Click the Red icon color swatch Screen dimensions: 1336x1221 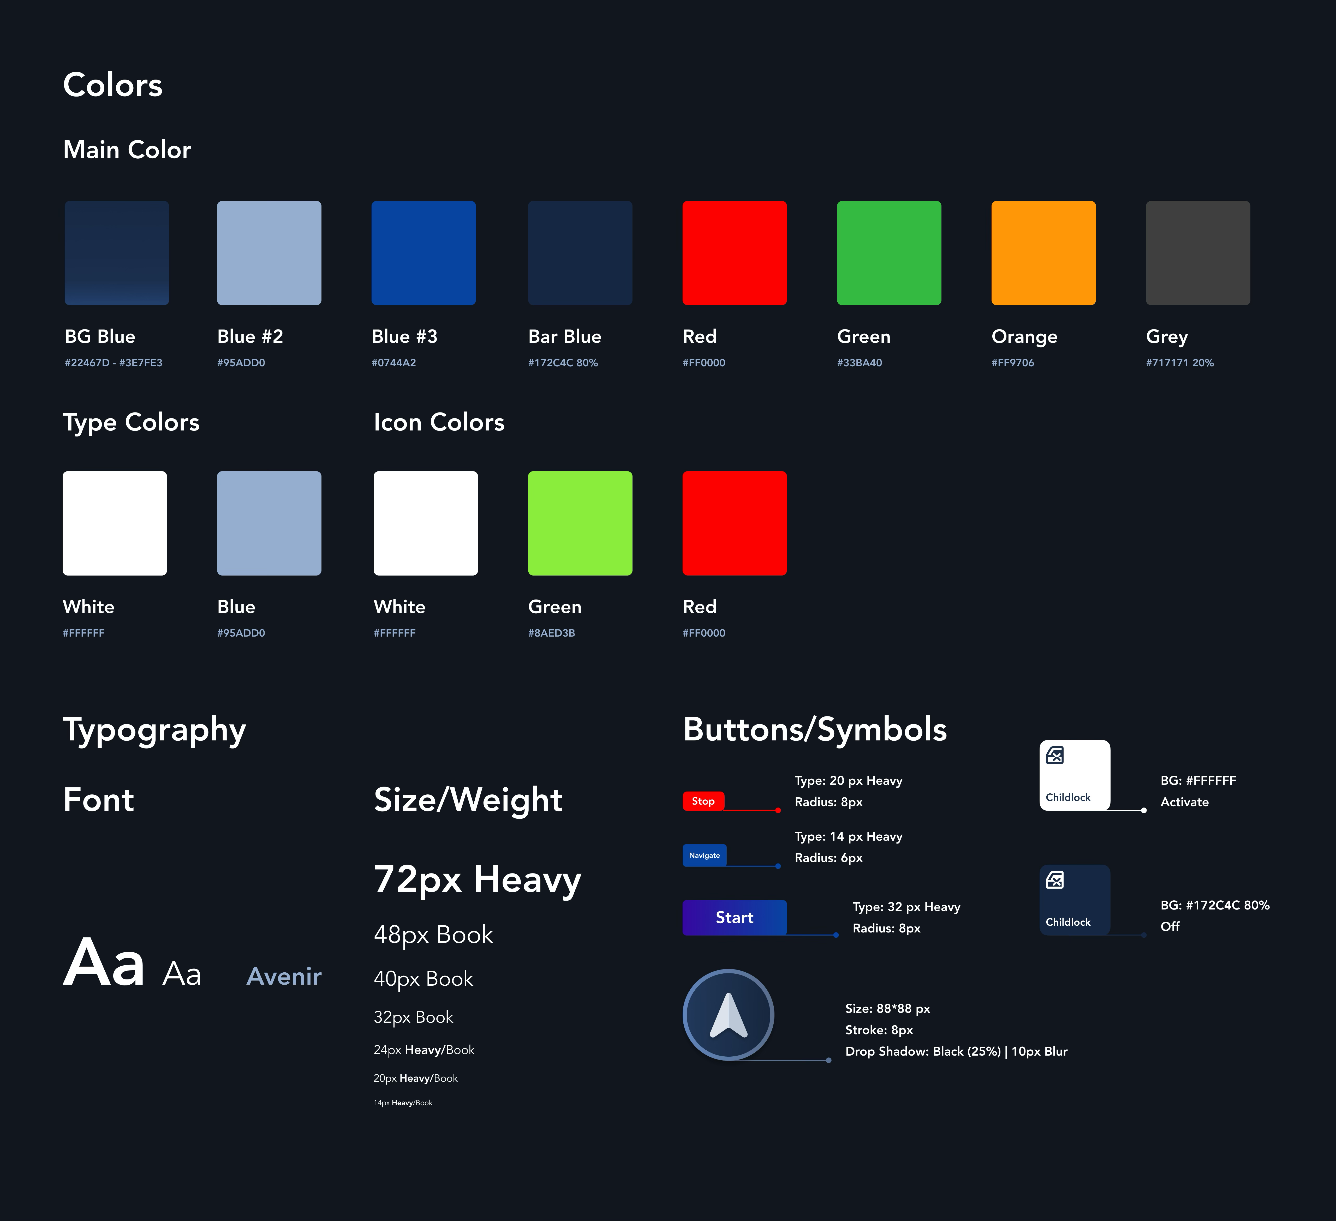pyautogui.click(x=734, y=523)
